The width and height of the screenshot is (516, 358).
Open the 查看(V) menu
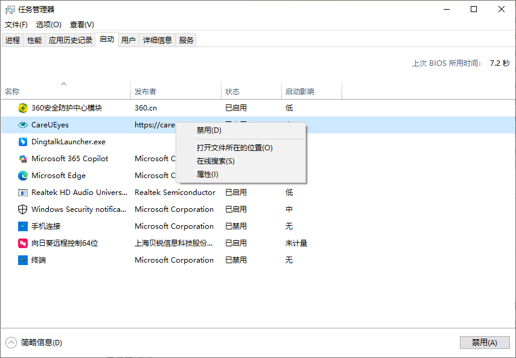coord(82,25)
